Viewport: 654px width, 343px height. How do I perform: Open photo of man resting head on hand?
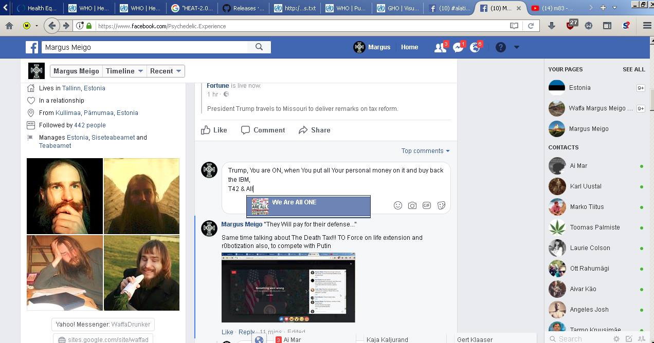point(65,273)
